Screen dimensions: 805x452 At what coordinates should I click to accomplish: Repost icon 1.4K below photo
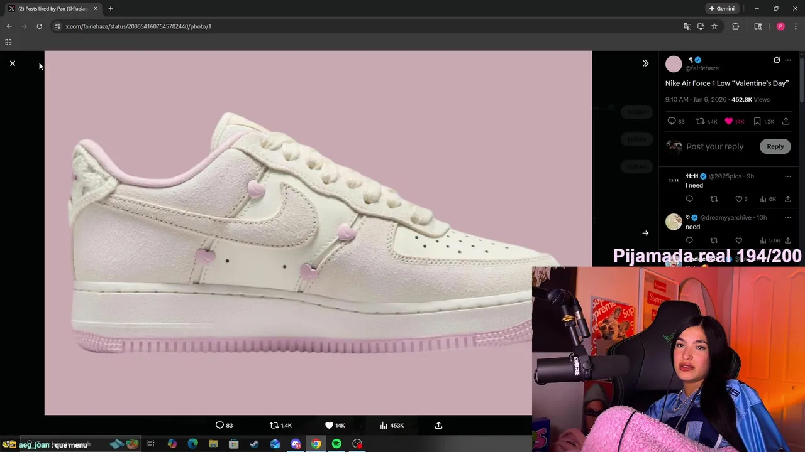280,425
